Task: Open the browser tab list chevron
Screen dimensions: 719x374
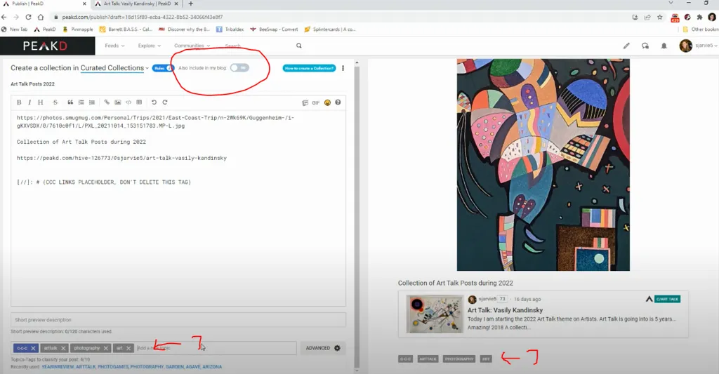Action: [671, 4]
